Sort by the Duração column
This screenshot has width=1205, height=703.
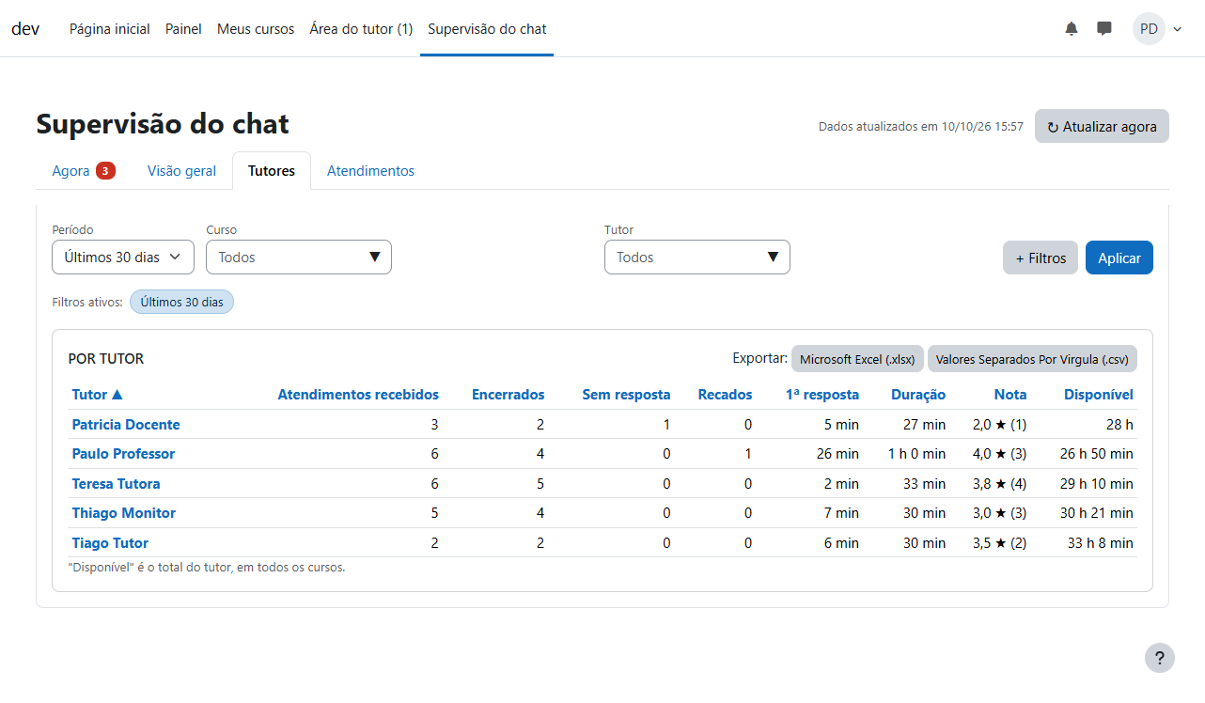[x=918, y=395]
